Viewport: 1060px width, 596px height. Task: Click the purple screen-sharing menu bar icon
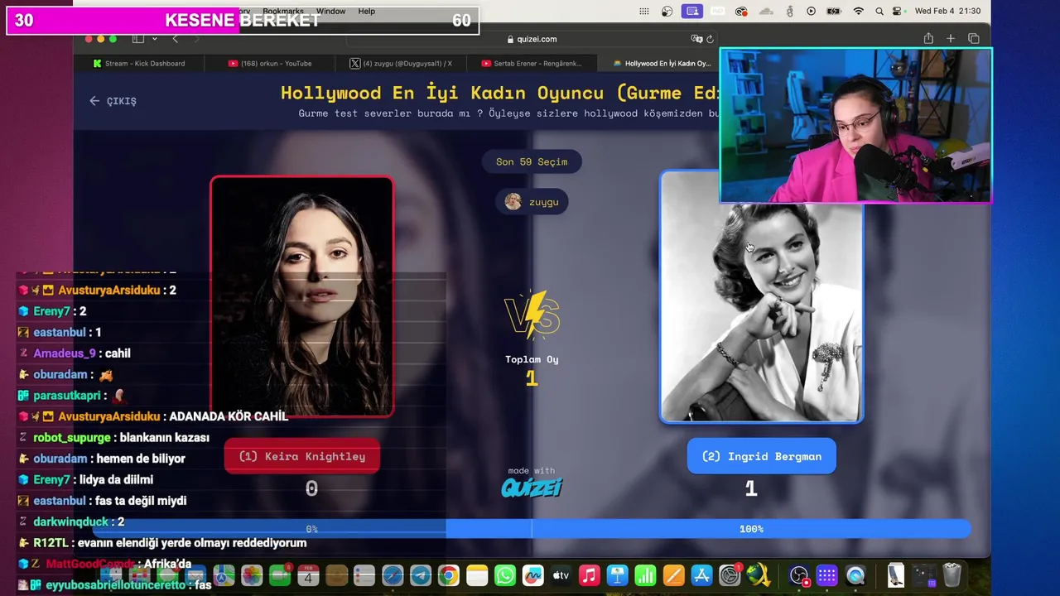coord(692,12)
